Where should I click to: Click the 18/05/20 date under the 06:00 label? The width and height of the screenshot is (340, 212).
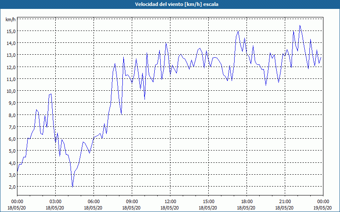(x=93, y=208)
